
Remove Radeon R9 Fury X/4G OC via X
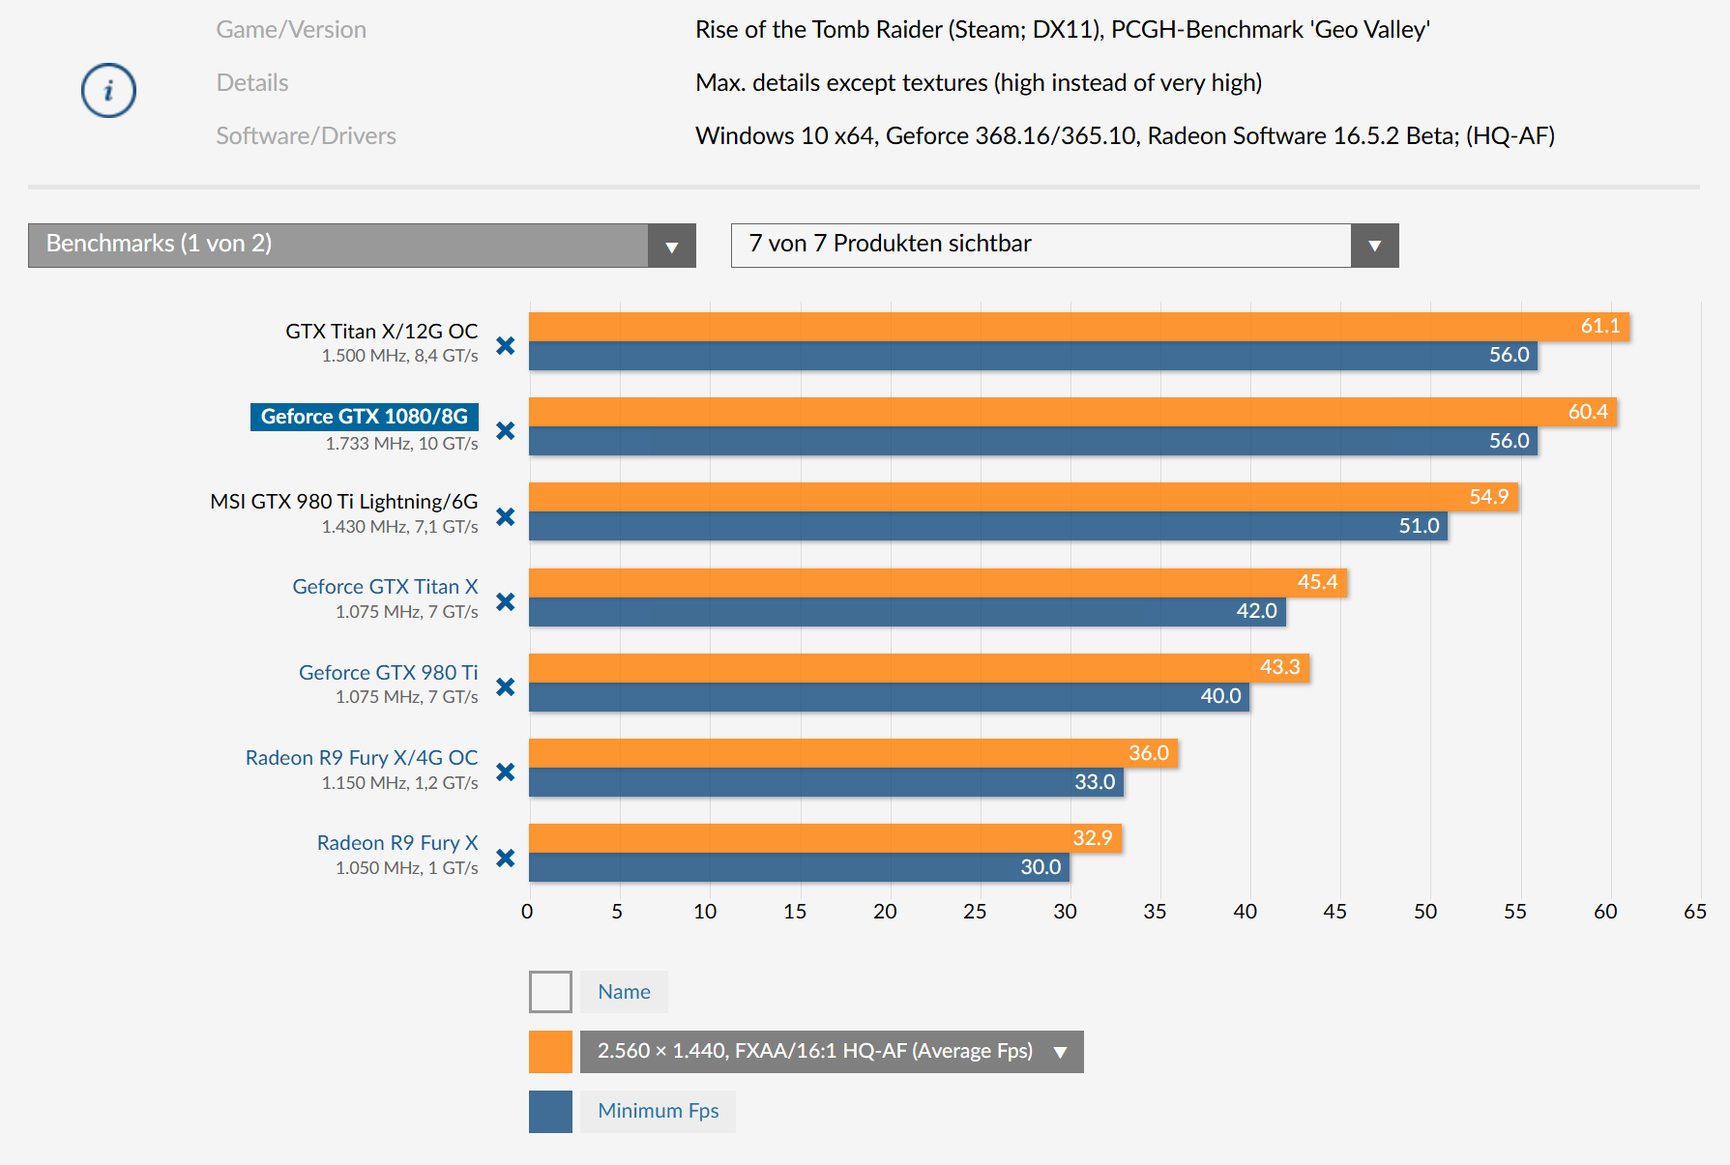[x=505, y=772]
